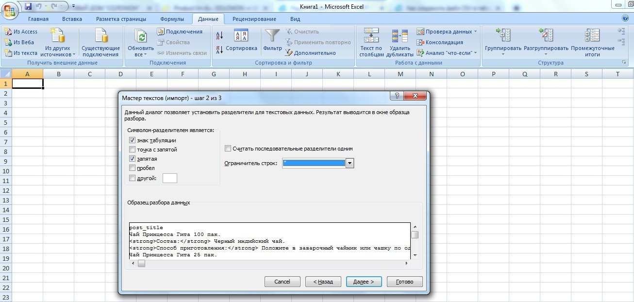Image resolution: width=634 pixels, height=302 pixels.
Task: Click the Из текста import icon
Action: 8,53
